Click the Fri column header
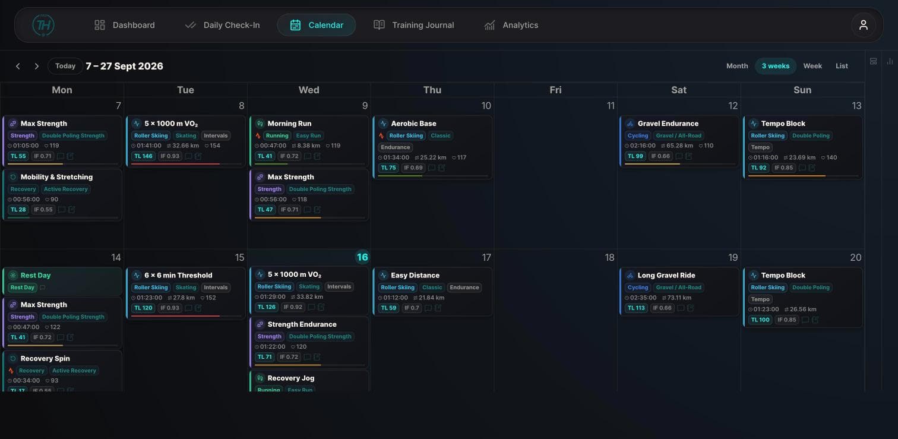898x439 pixels. [555, 90]
